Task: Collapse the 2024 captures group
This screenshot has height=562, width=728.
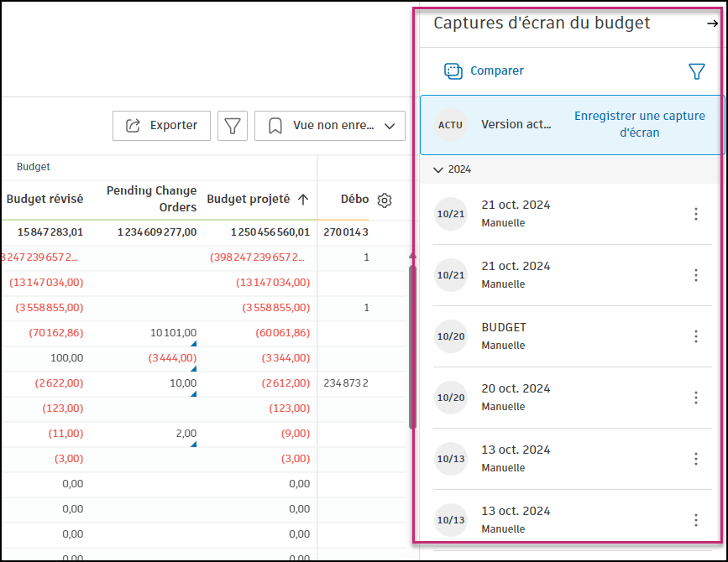Action: tap(438, 169)
